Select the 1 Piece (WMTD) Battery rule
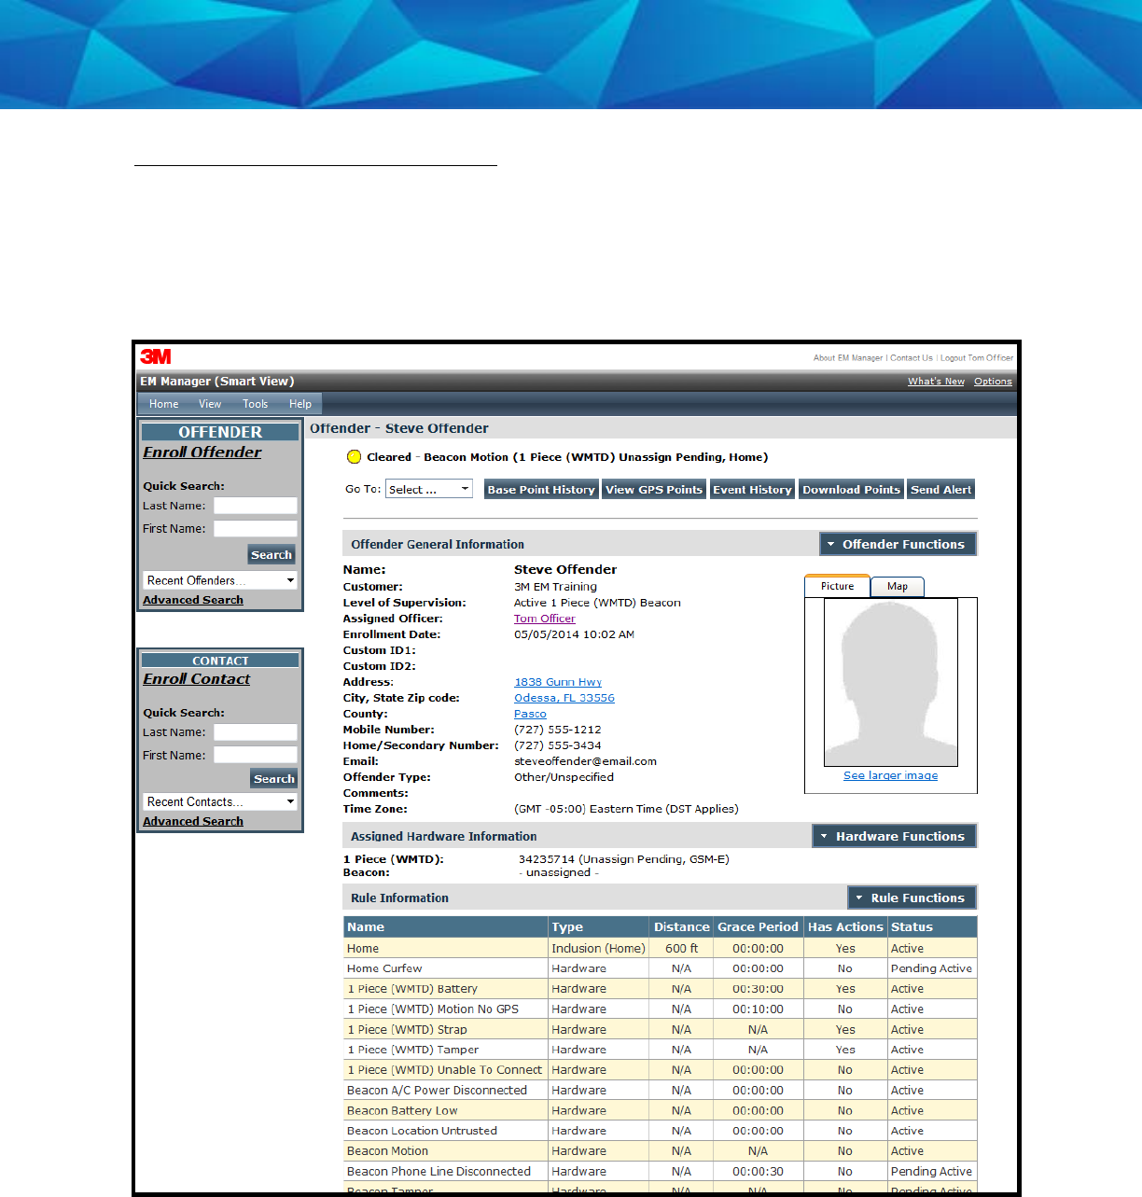 click(x=412, y=989)
